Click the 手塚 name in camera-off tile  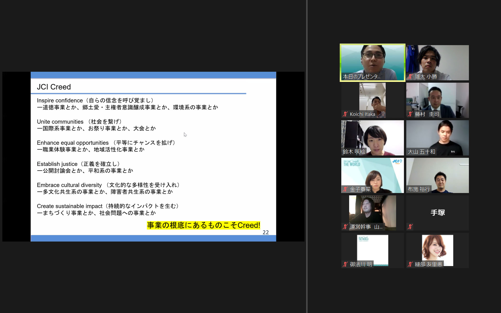(438, 213)
